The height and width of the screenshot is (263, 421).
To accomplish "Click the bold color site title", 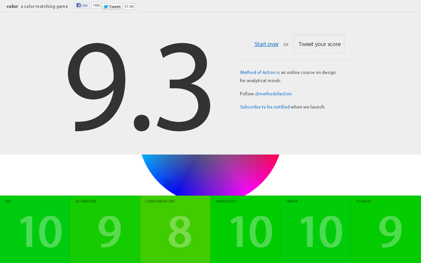I will [x=12, y=6].
